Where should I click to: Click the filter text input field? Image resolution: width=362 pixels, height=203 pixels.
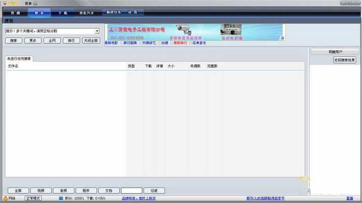point(131,190)
